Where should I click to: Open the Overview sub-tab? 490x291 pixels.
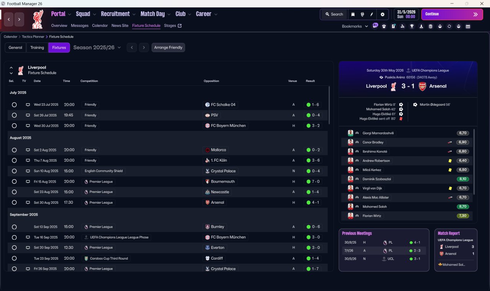tap(59, 26)
